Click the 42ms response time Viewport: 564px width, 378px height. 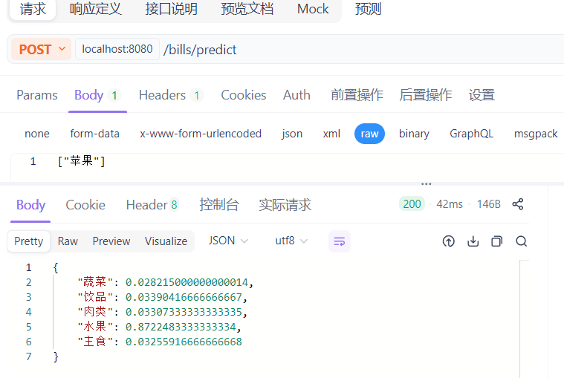[450, 204]
